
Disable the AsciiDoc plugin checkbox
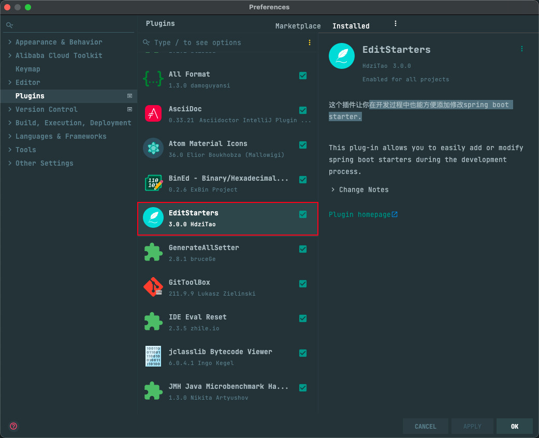[303, 110]
